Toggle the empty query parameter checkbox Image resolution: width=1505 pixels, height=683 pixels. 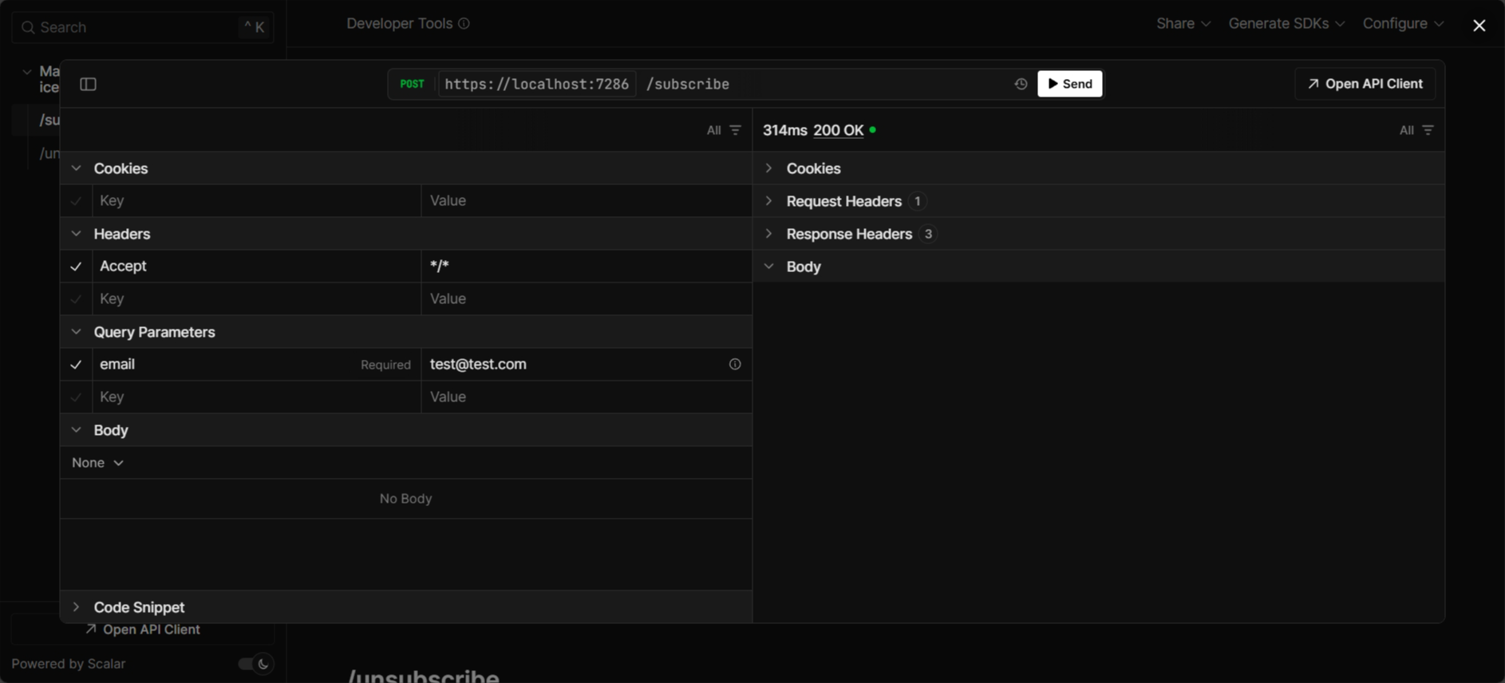pyautogui.click(x=76, y=397)
